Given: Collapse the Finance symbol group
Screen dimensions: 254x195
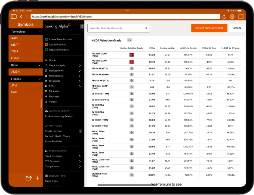Looking at the screenshot, I should pos(39,79).
